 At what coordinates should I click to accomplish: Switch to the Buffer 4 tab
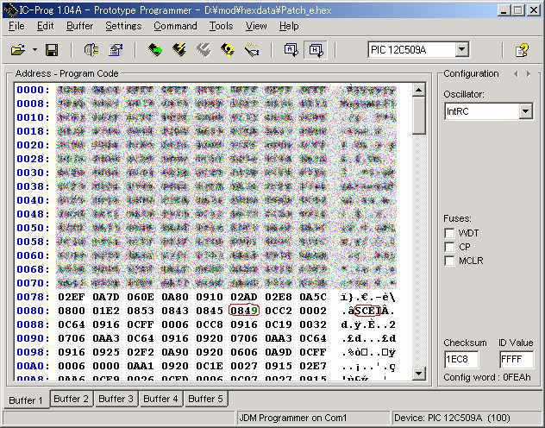point(160,399)
